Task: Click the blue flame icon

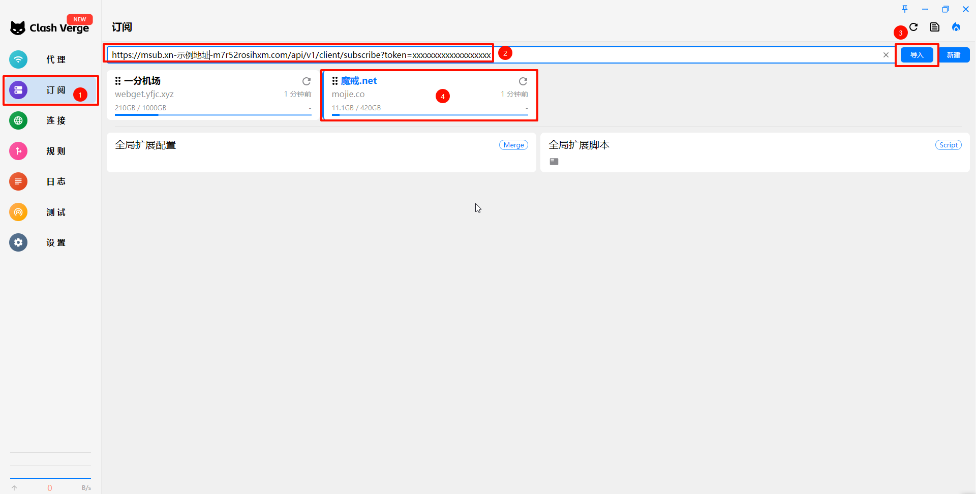Action: pos(956,27)
